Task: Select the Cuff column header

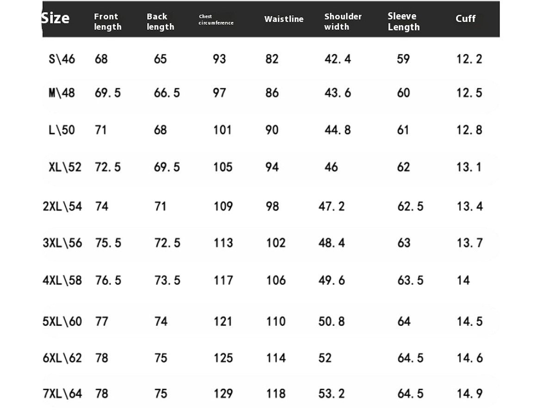Action: coord(465,18)
